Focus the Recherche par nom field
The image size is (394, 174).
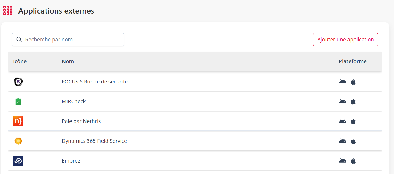[x=68, y=40]
